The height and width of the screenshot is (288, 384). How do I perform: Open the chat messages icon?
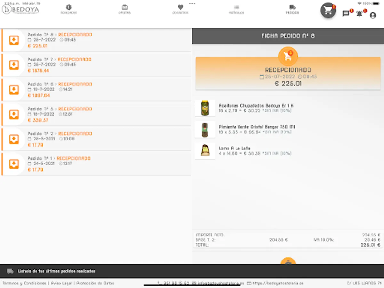point(346,13)
